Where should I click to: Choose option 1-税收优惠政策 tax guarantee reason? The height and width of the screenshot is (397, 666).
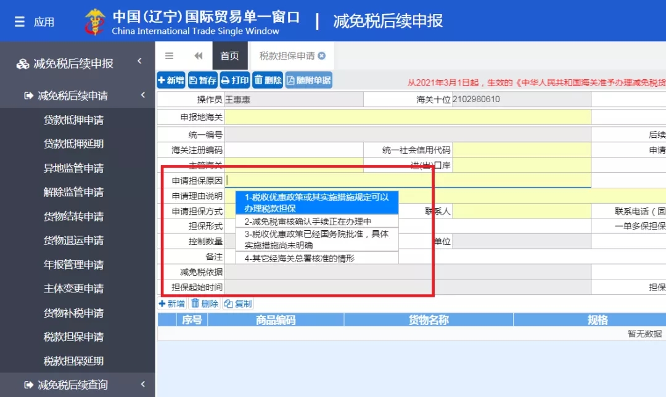point(316,203)
